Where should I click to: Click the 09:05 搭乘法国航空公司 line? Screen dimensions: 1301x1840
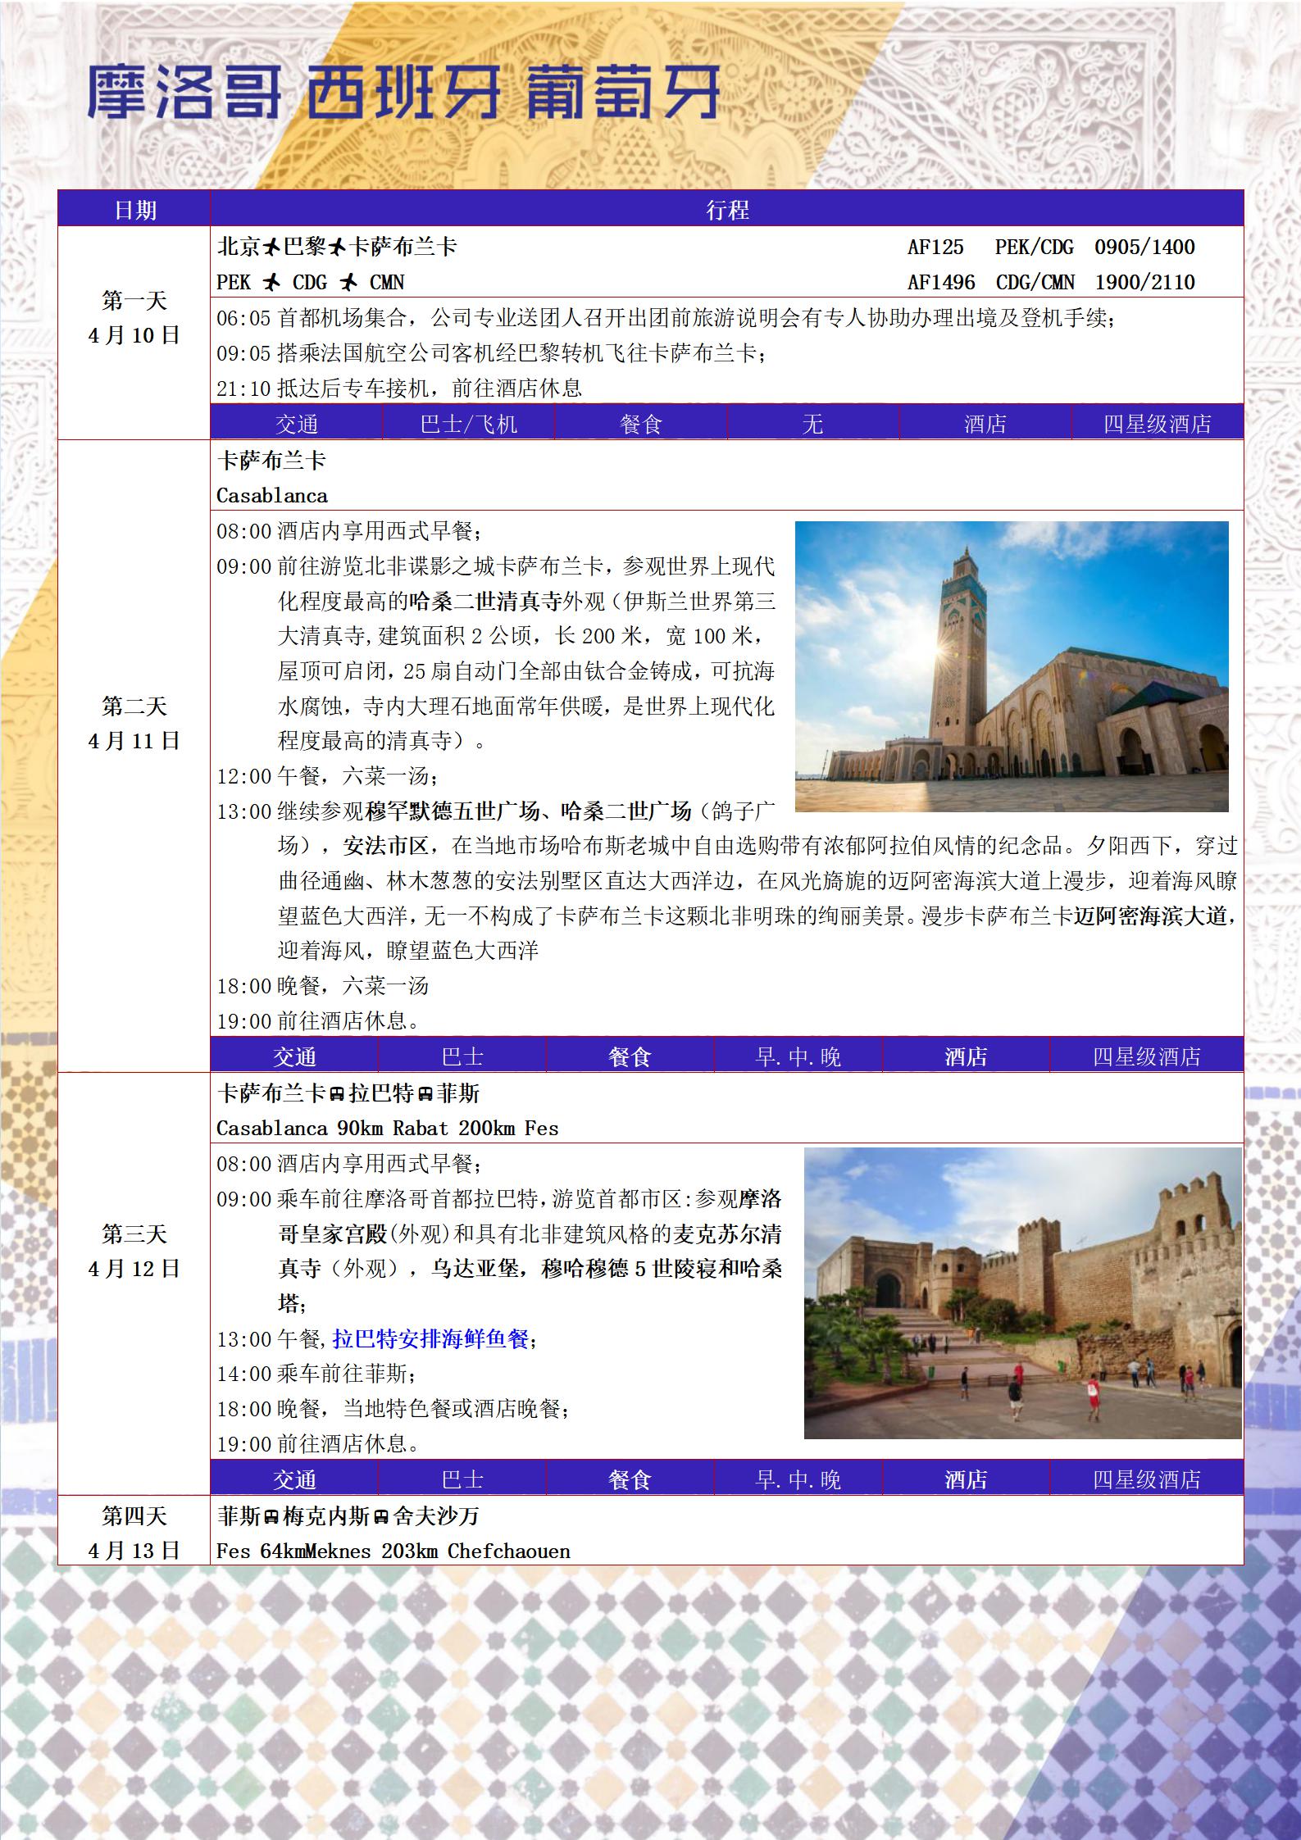tap(492, 353)
